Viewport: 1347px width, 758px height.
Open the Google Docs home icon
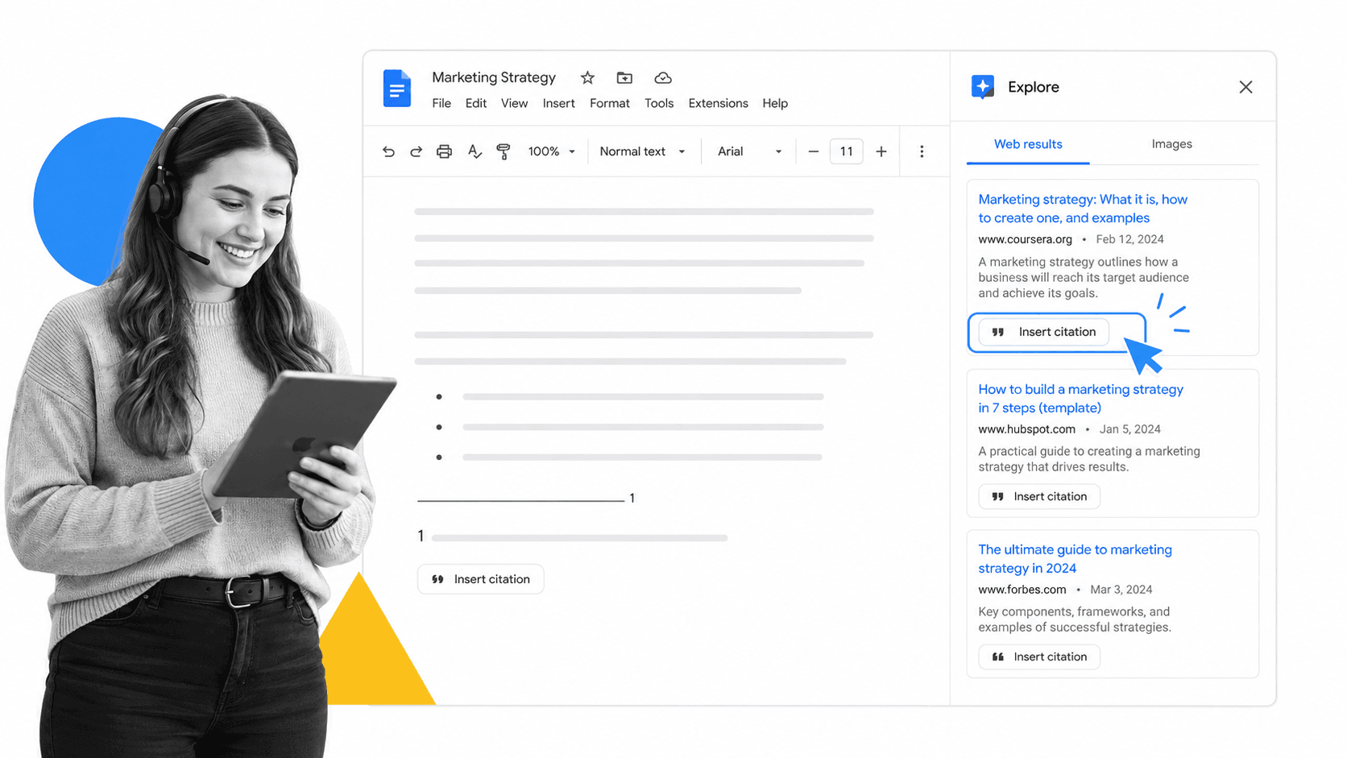pos(396,89)
